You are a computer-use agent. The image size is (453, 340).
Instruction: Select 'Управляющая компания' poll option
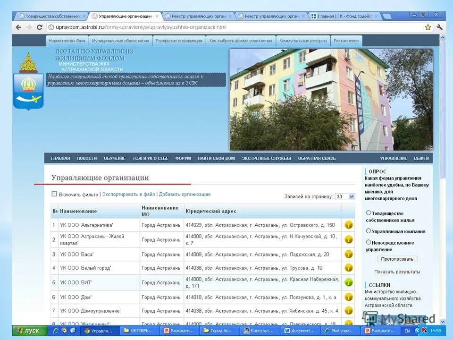pos(368,231)
